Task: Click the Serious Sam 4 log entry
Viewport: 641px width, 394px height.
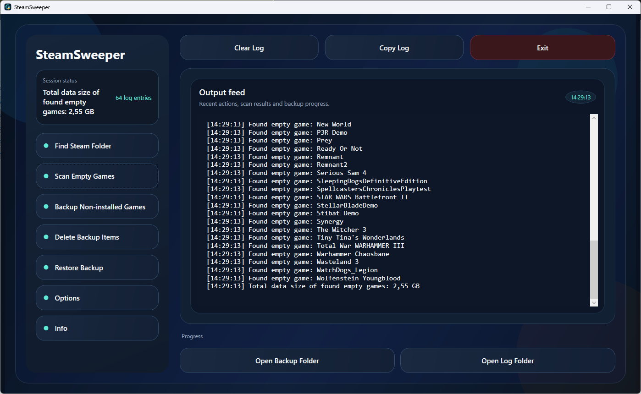Action: 287,173
